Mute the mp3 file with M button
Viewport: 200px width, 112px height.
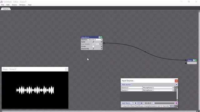pyautogui.click(x=171, y=106)
